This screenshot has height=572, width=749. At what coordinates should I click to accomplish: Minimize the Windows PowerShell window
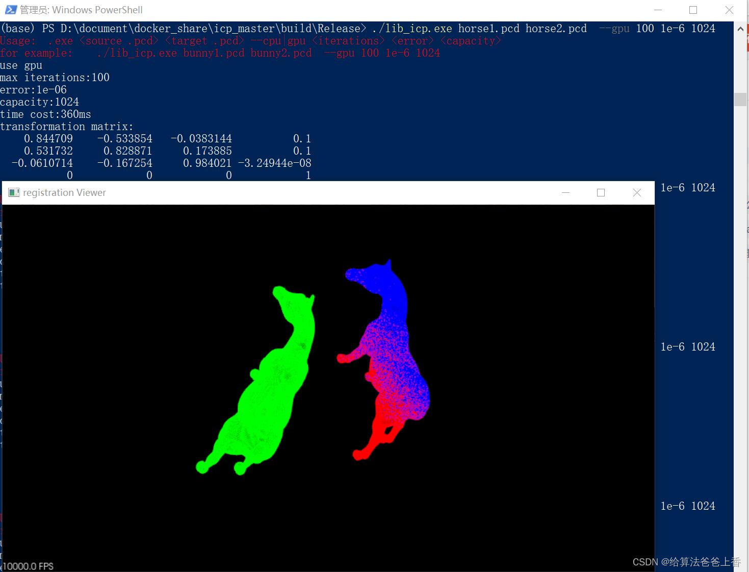pos(658,10)
